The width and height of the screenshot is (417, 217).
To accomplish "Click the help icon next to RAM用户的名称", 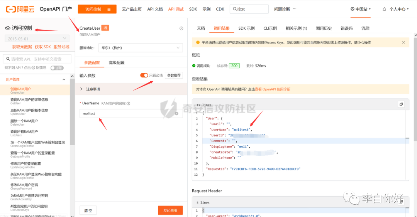I will coord(129,103).
